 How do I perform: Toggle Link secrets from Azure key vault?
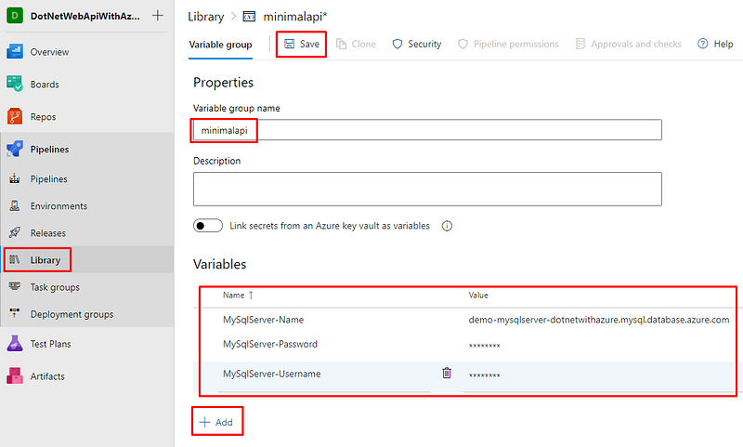(207, 226)
